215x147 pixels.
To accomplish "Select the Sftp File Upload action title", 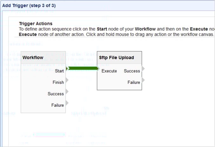I will [117, 57].
